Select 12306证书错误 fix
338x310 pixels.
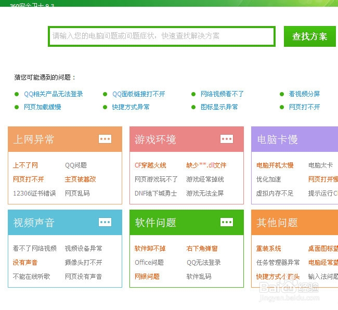tap(34, 193)
